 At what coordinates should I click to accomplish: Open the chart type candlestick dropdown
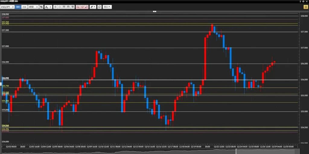[48, 7]
